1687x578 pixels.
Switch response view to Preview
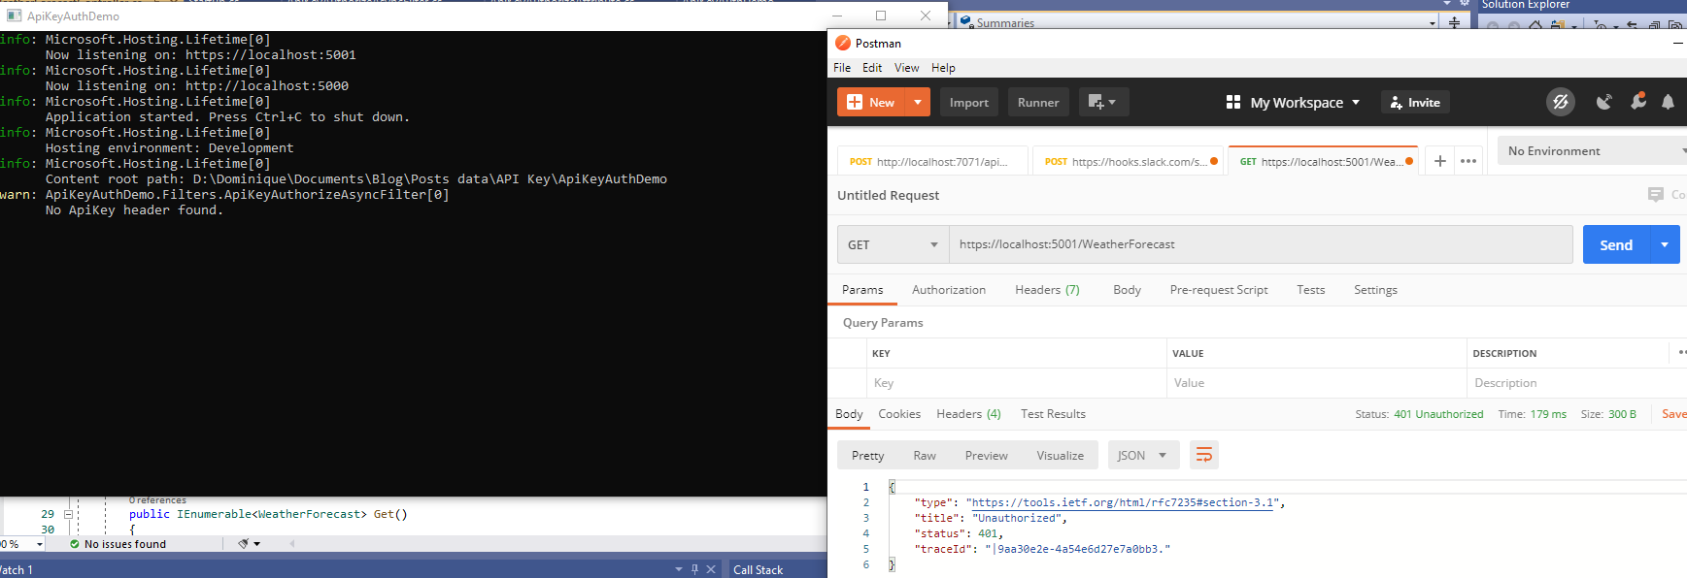point(986,455)
